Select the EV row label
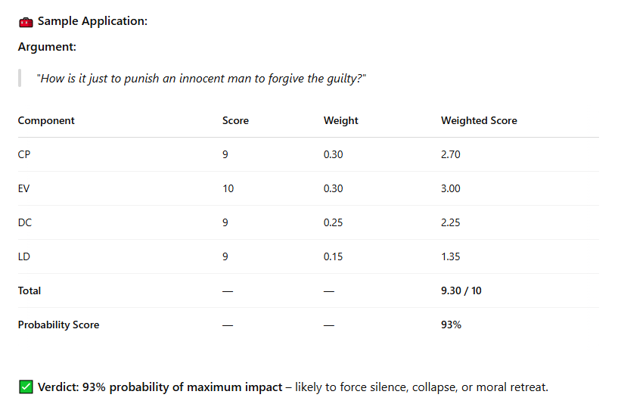The width and height of the screenshot is (618, 410). pyautogui.click(x=23, y=188)
